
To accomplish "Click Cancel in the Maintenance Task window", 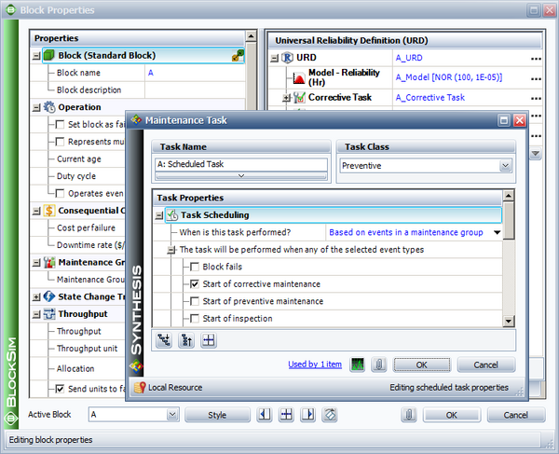I will pyautogui.click(x=486, y=365).
